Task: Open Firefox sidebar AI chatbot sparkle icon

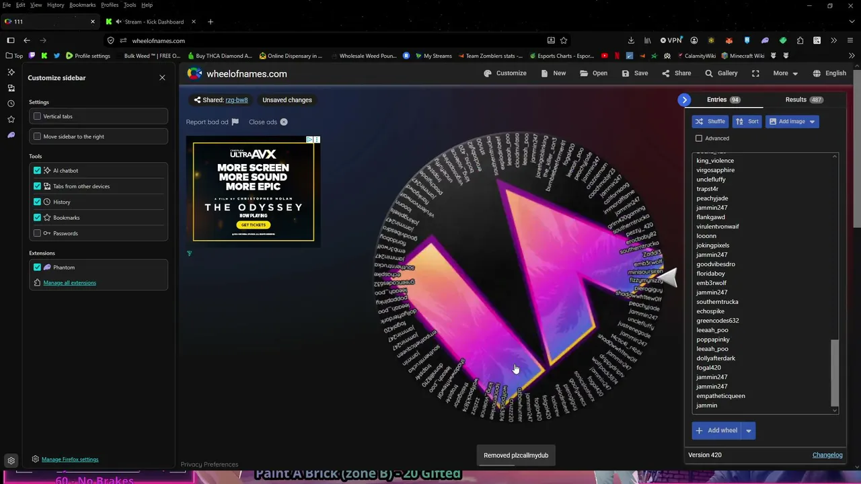Action: pos(11,72)
